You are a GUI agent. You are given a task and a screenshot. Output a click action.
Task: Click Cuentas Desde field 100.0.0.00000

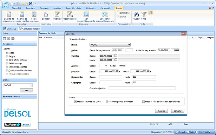click(x=106, y=56)
